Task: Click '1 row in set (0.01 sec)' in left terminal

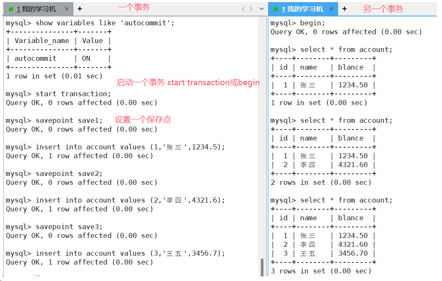Action: pos(54,76)
